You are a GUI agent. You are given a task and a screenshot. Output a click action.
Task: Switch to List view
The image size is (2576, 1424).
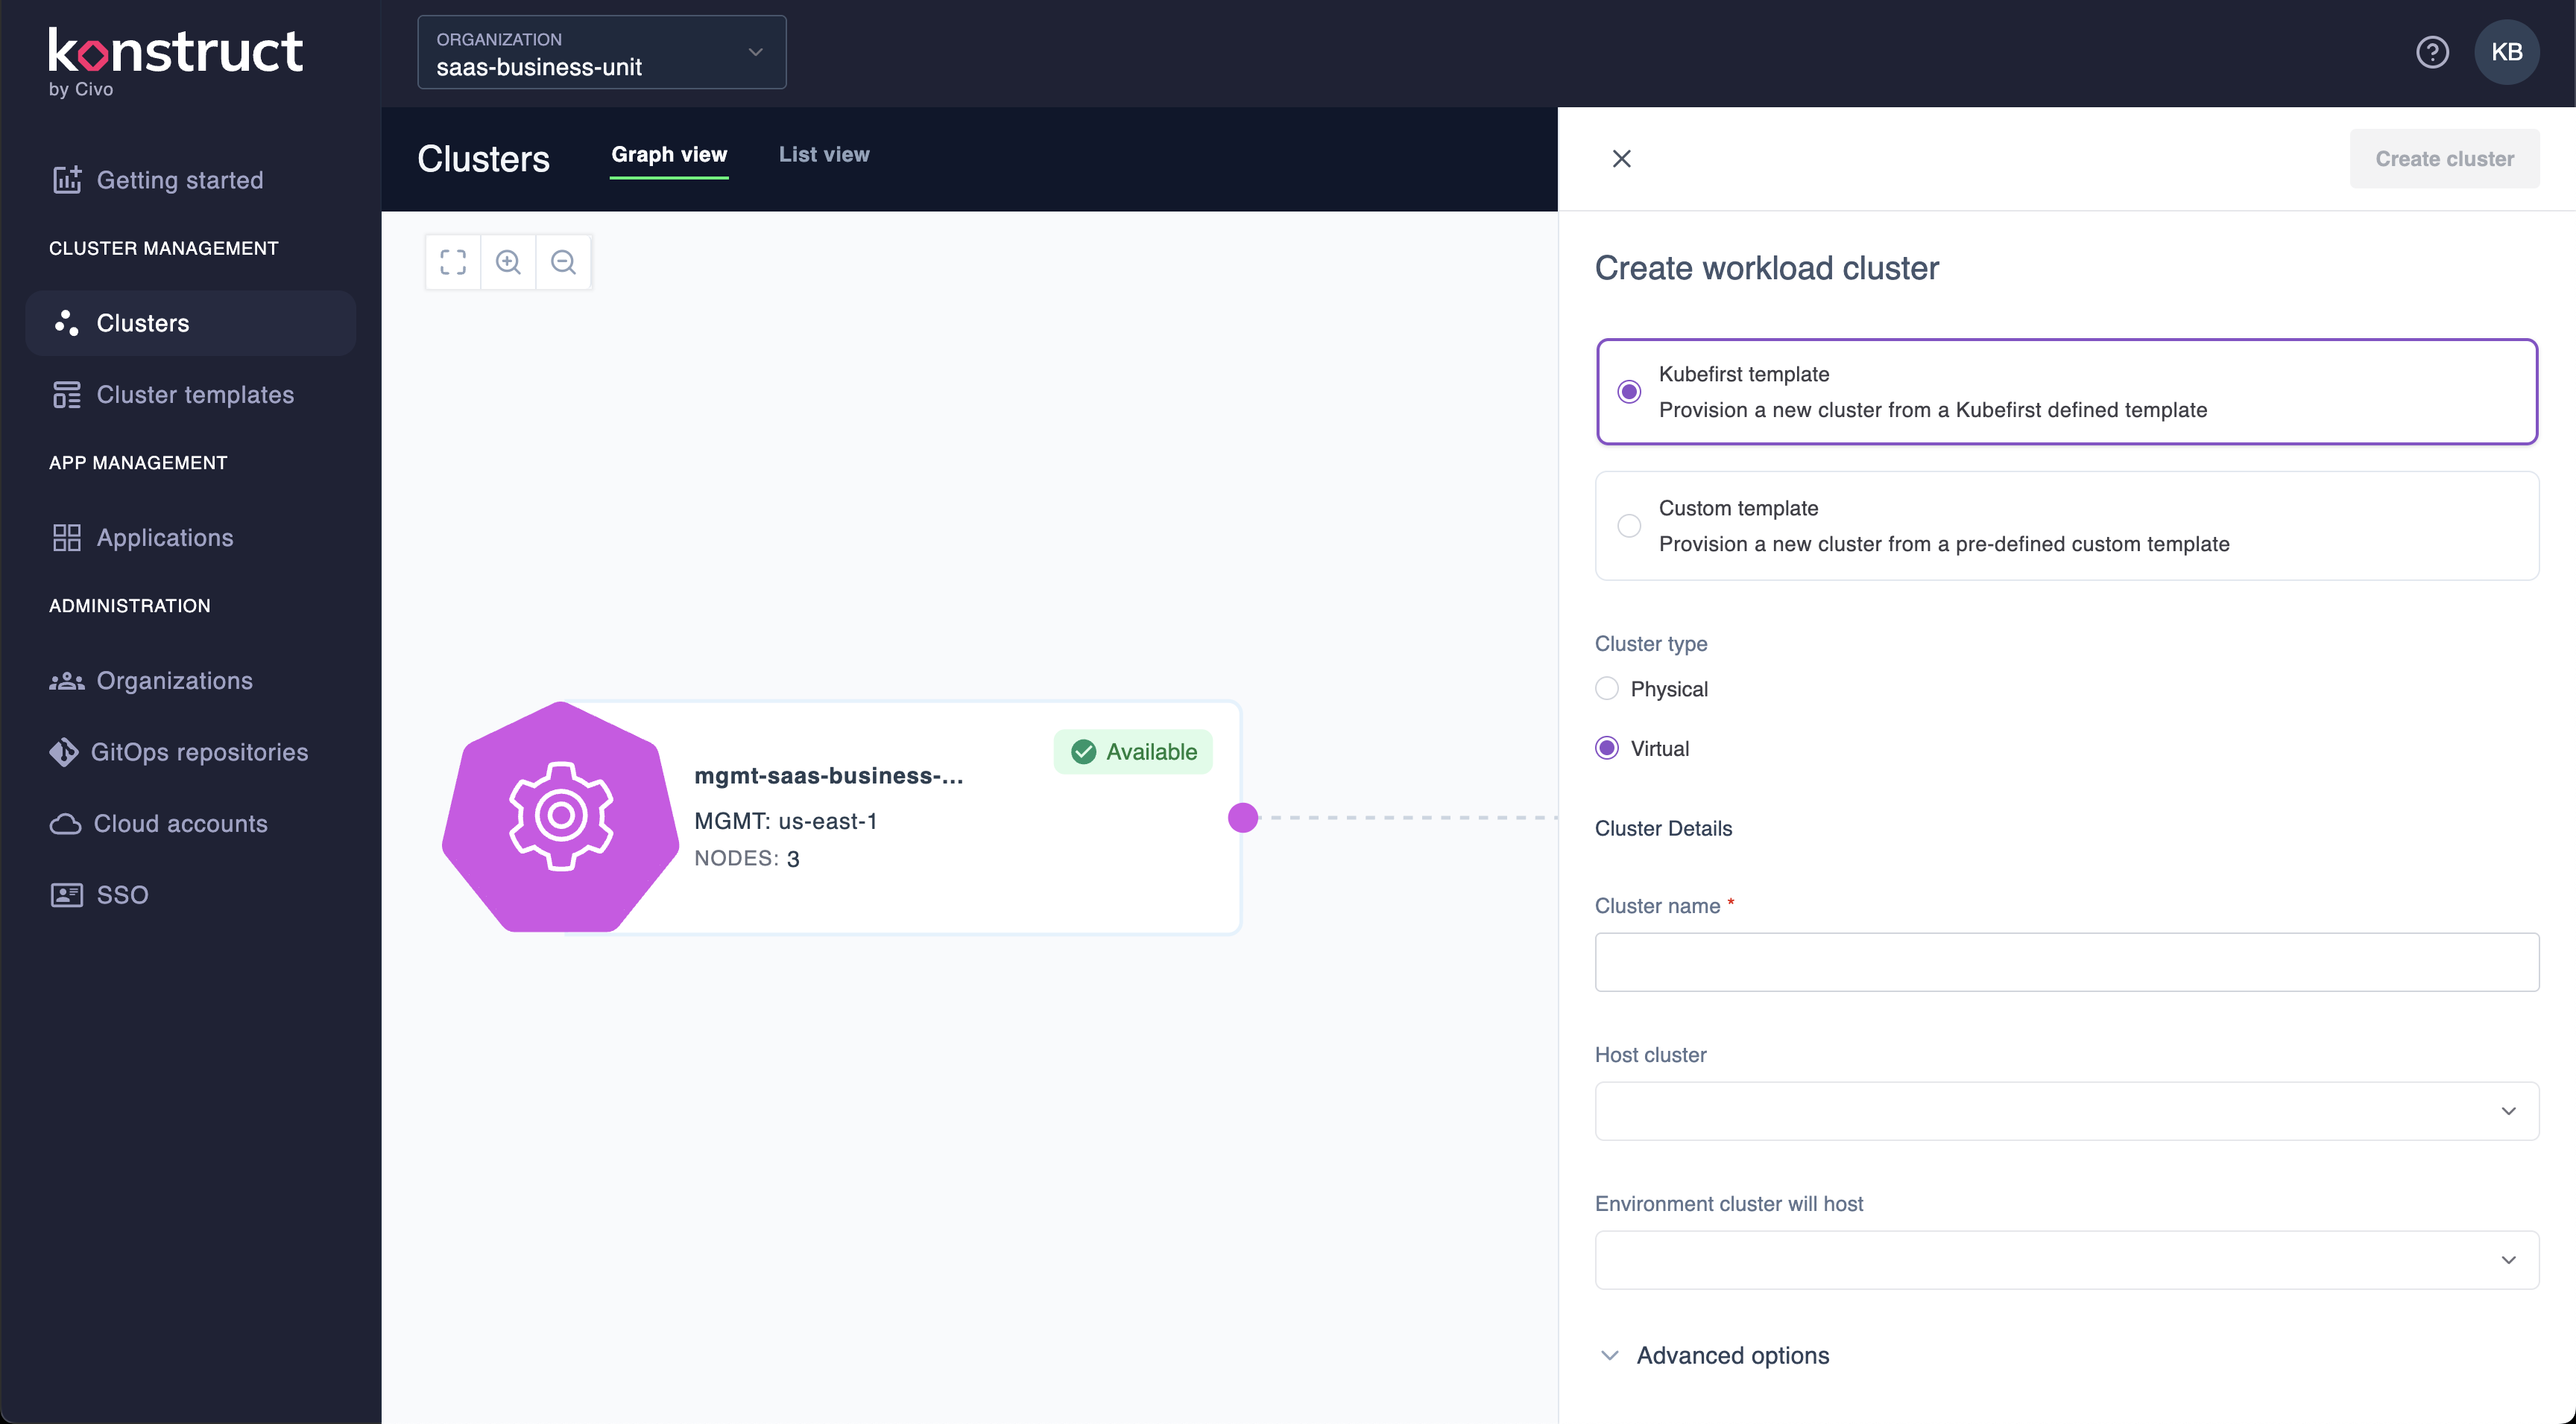pos(823,155)
